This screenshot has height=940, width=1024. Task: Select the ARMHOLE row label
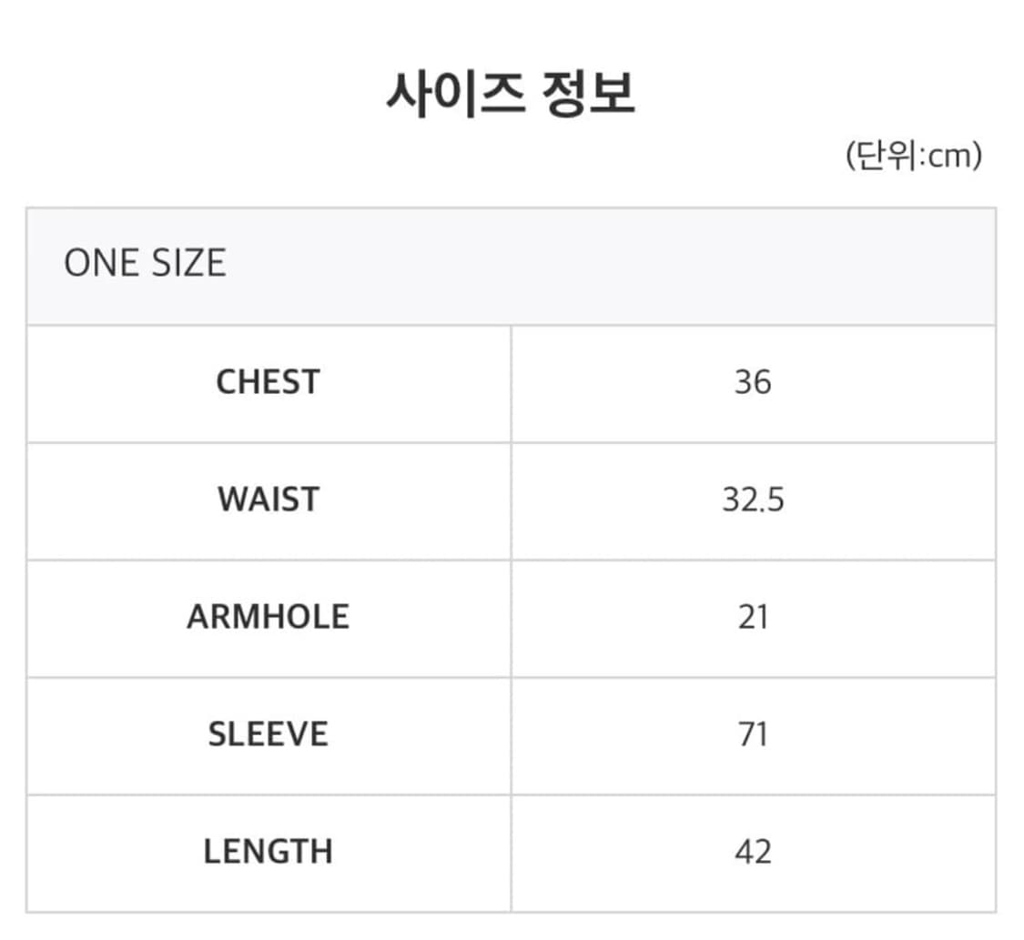[x=269, y=617]
